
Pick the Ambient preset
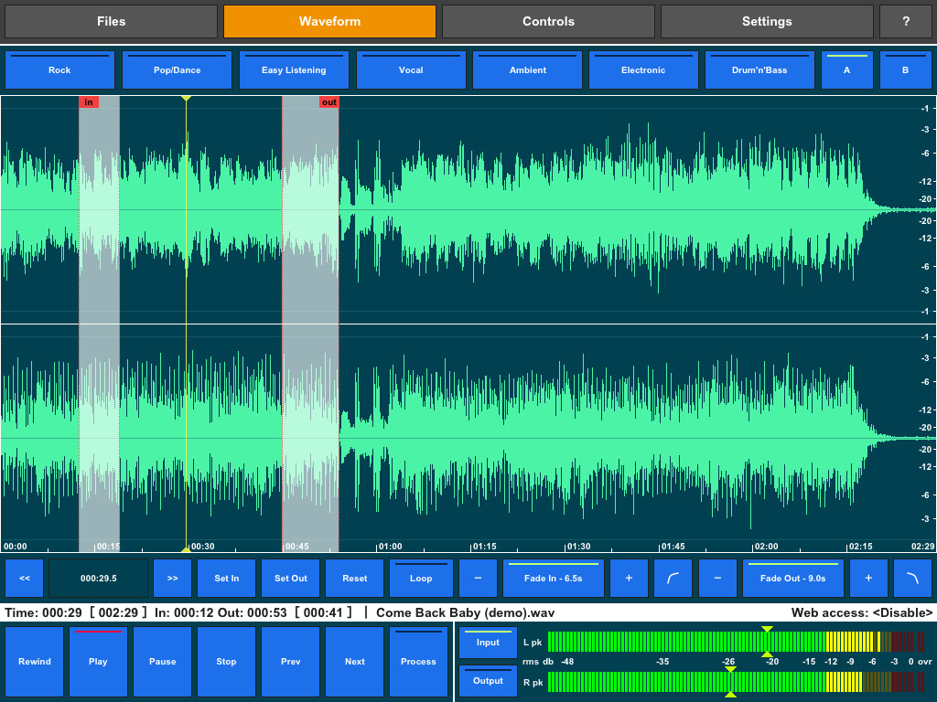click(x=528, y=69)
